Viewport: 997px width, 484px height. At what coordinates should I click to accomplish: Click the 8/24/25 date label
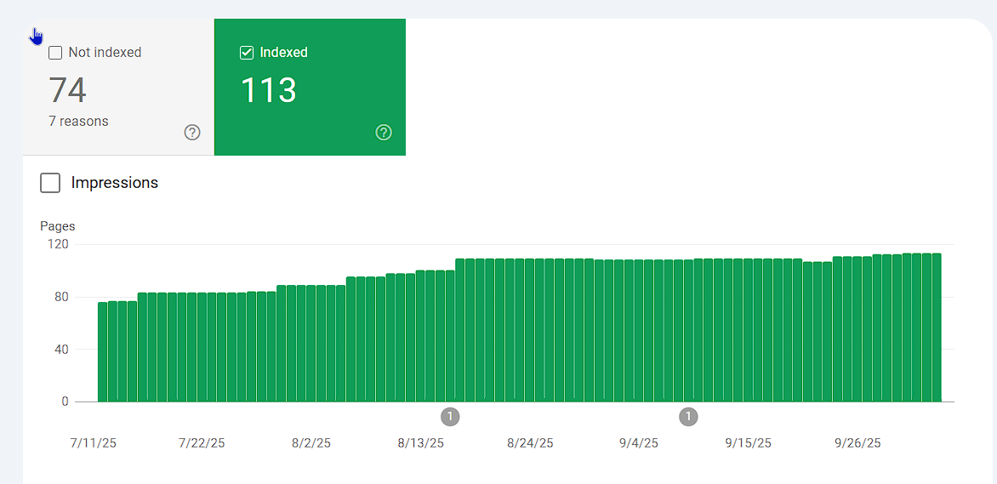coord(530,443)
